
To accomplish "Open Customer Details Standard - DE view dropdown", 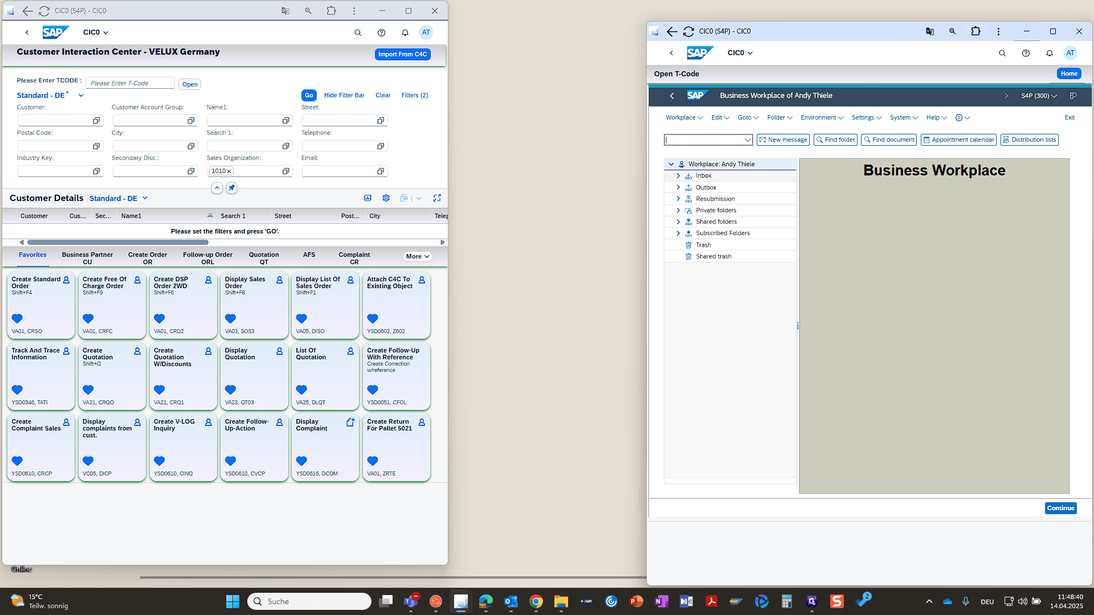I will coord(145,198).
